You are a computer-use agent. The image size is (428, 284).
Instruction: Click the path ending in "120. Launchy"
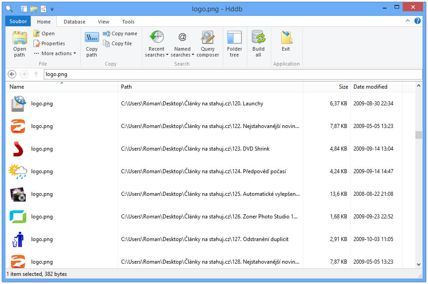192,104
